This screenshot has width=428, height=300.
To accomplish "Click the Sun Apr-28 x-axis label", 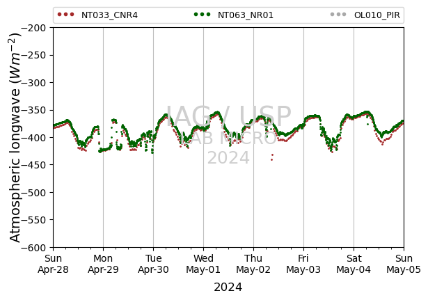I will [53, 264].
